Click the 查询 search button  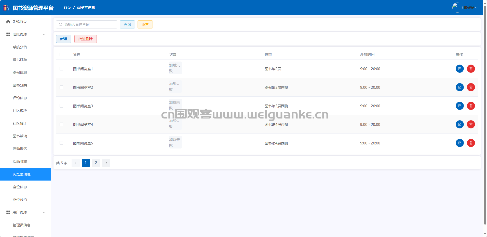click(x=127, y=24)
